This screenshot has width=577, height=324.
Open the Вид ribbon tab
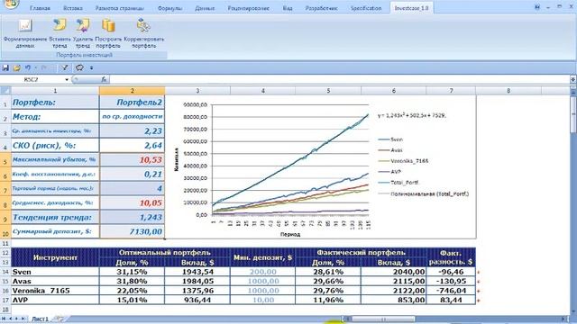tap(288, 8)
